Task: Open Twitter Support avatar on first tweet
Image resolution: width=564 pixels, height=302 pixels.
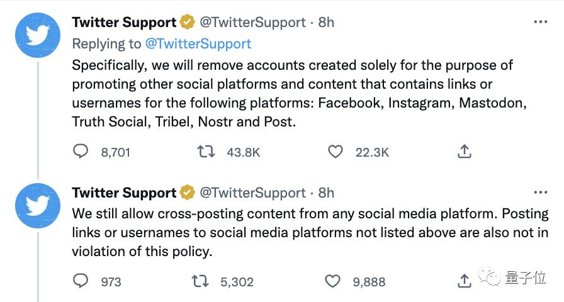Action: [x=39, y=36]
